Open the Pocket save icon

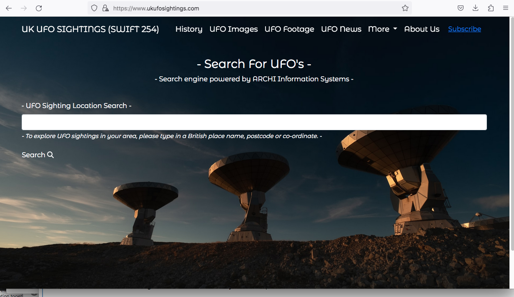(x=461, y=8)
